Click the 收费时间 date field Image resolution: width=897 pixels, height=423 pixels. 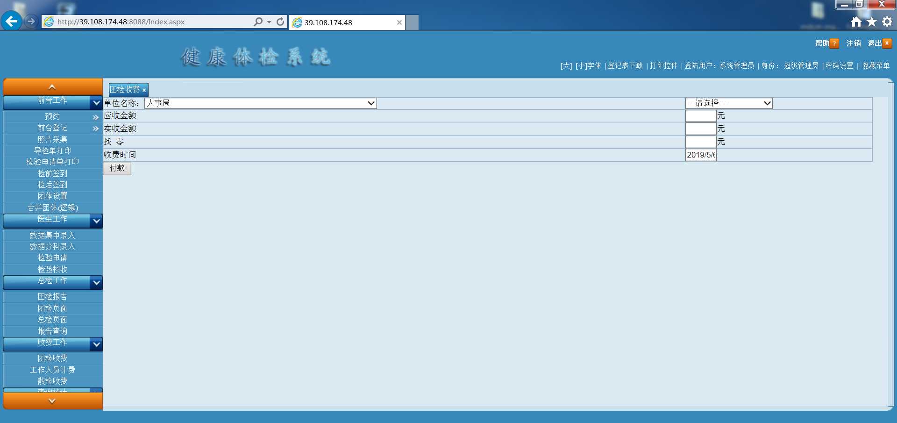click(x=701, y=155)
